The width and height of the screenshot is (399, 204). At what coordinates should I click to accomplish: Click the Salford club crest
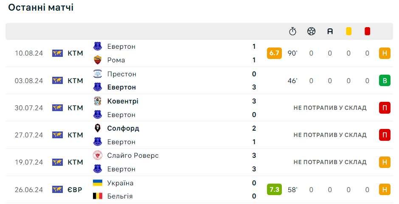pyautogui.click(x=98, y=128)
